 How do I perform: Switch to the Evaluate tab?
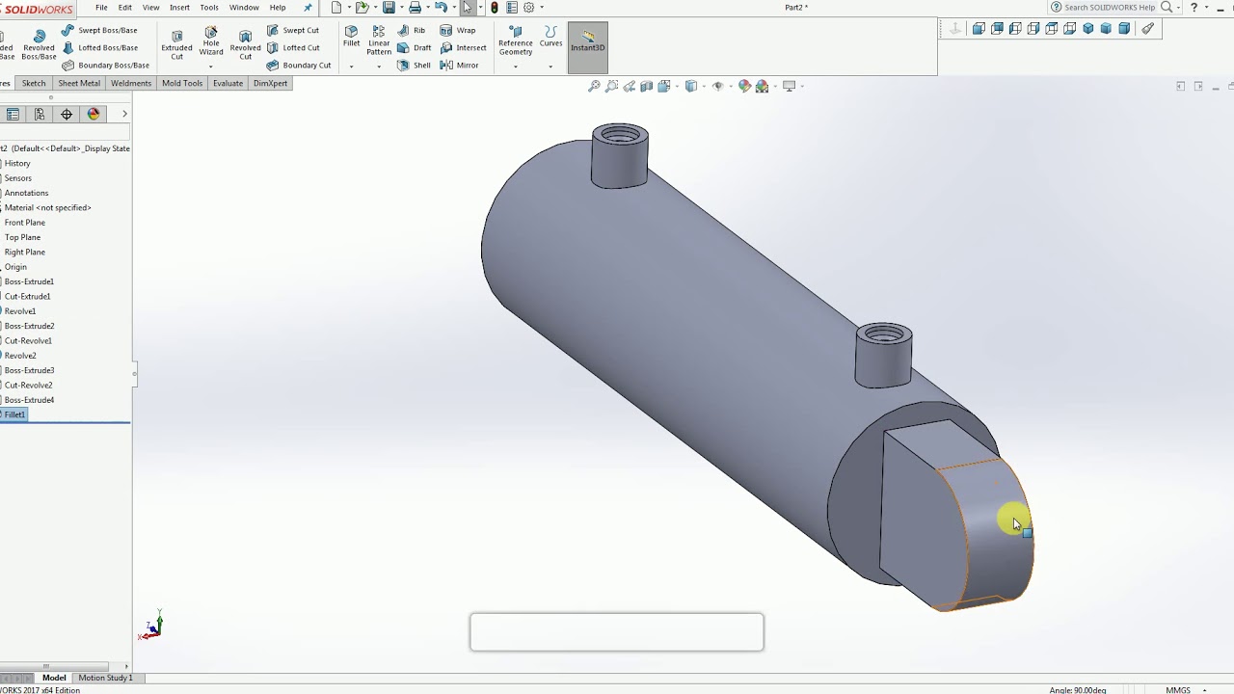coord(228,83)
